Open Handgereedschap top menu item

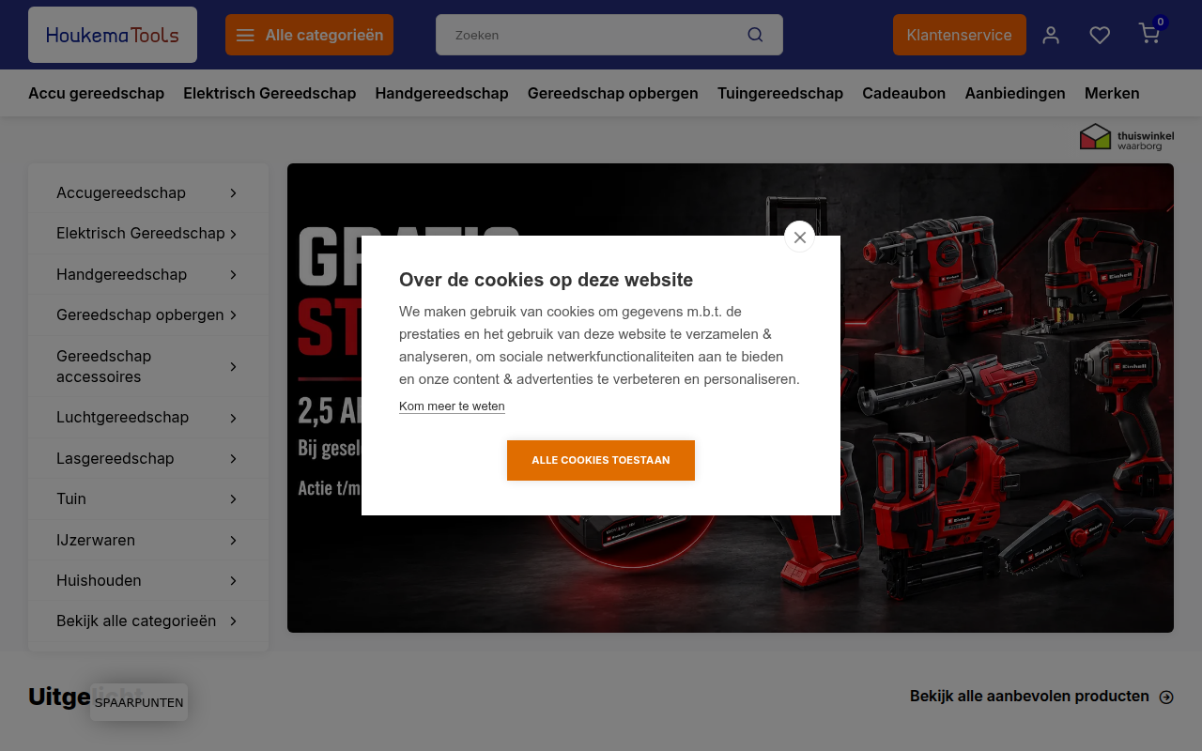441,93
